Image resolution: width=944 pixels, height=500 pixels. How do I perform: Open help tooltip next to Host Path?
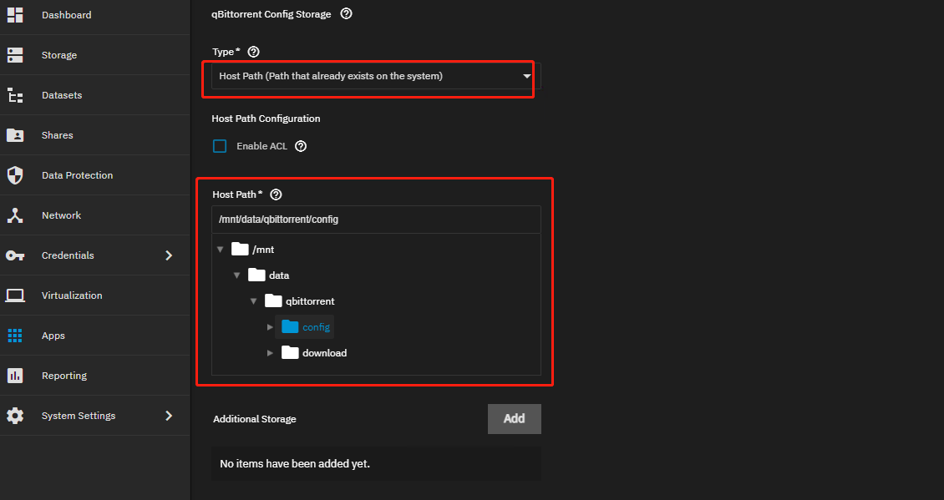pyautogui.click(x=277, y=194)
